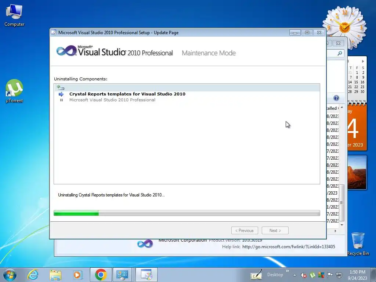Viewport: 376px width, 282px height.
Task: Click the scroll down arrow in background window
Action: tap(342, 225)
